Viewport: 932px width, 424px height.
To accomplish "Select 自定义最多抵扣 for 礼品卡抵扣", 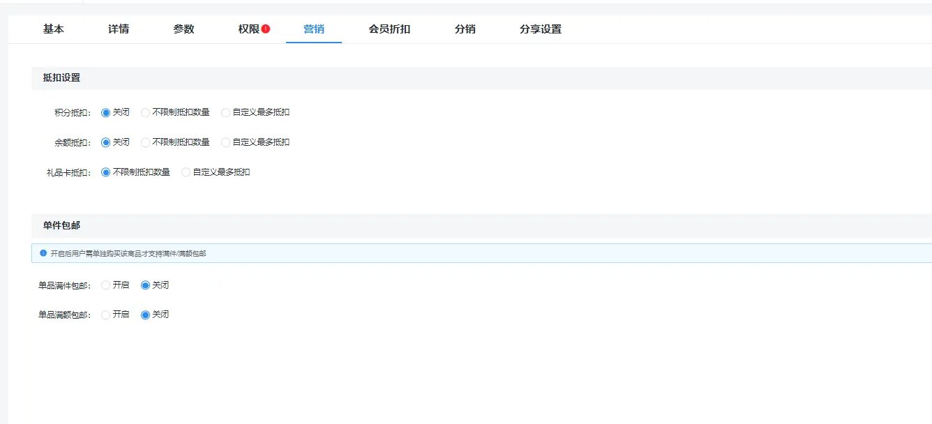I will [x=186, y=172].
